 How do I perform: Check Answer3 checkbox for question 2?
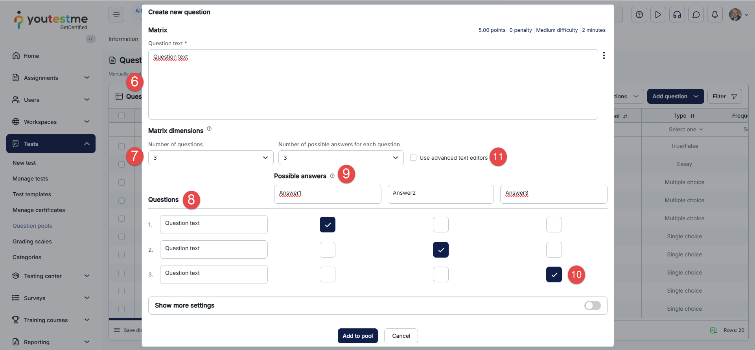coord(554,250)
